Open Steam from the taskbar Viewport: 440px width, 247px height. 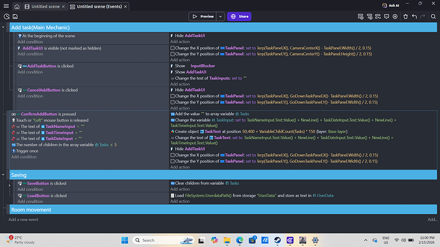[x=277, y=240]
